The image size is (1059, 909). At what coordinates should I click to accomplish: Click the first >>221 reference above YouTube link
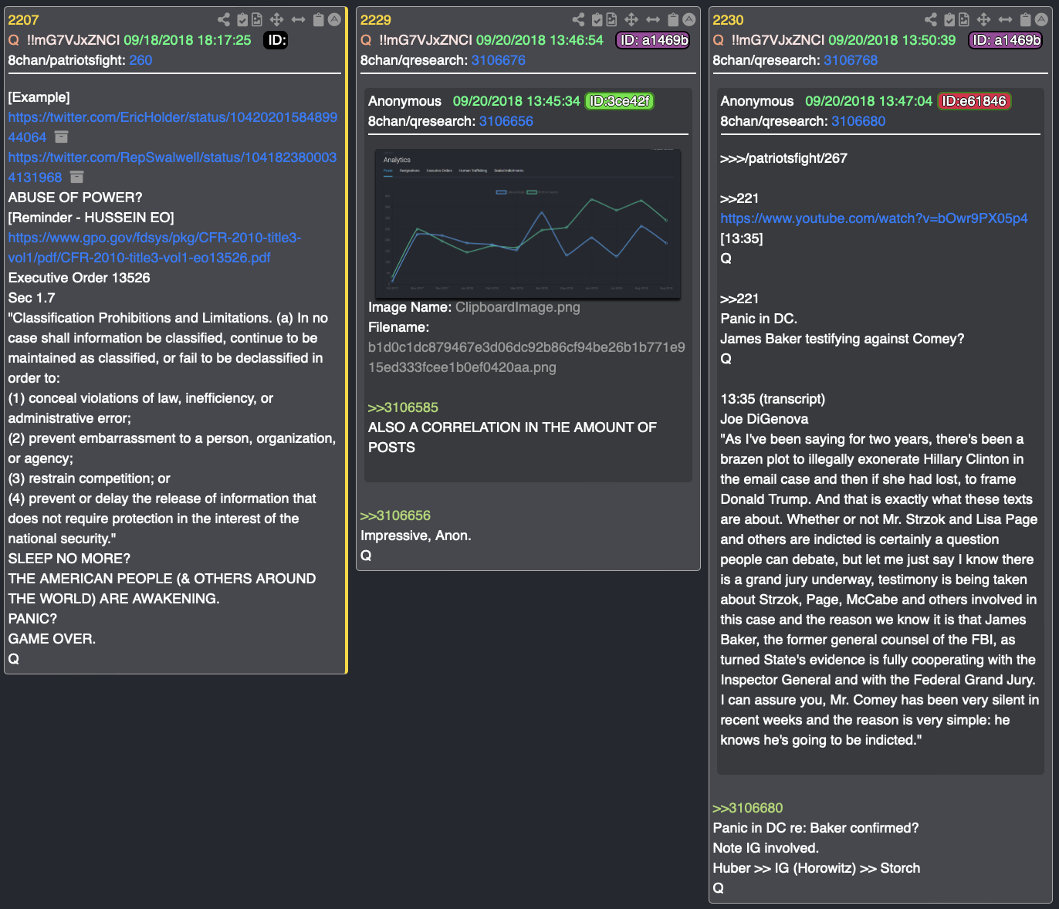(739, 198)
